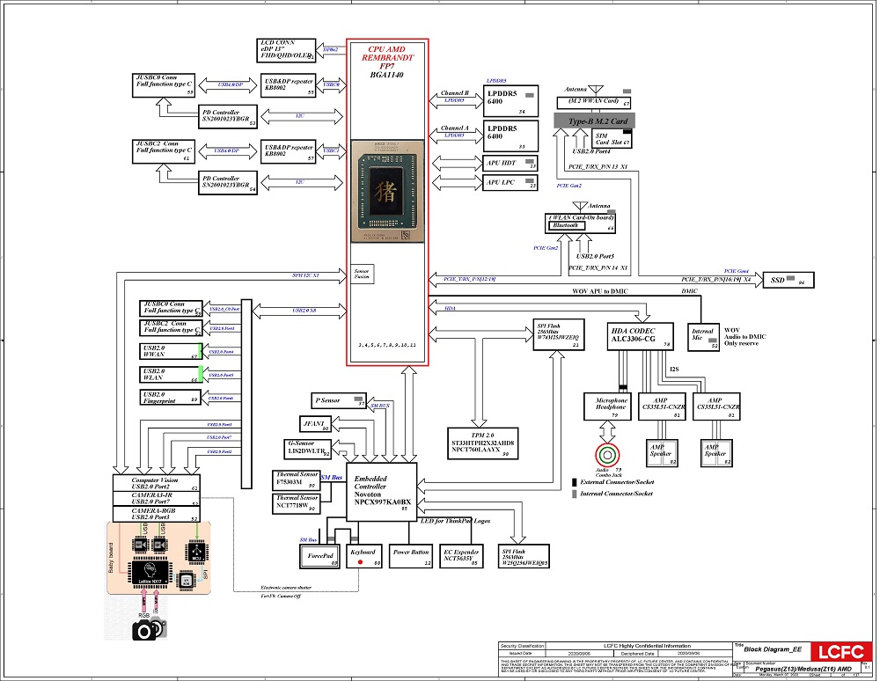
Task: Click the P Sensor block
Action: (339, 400)
